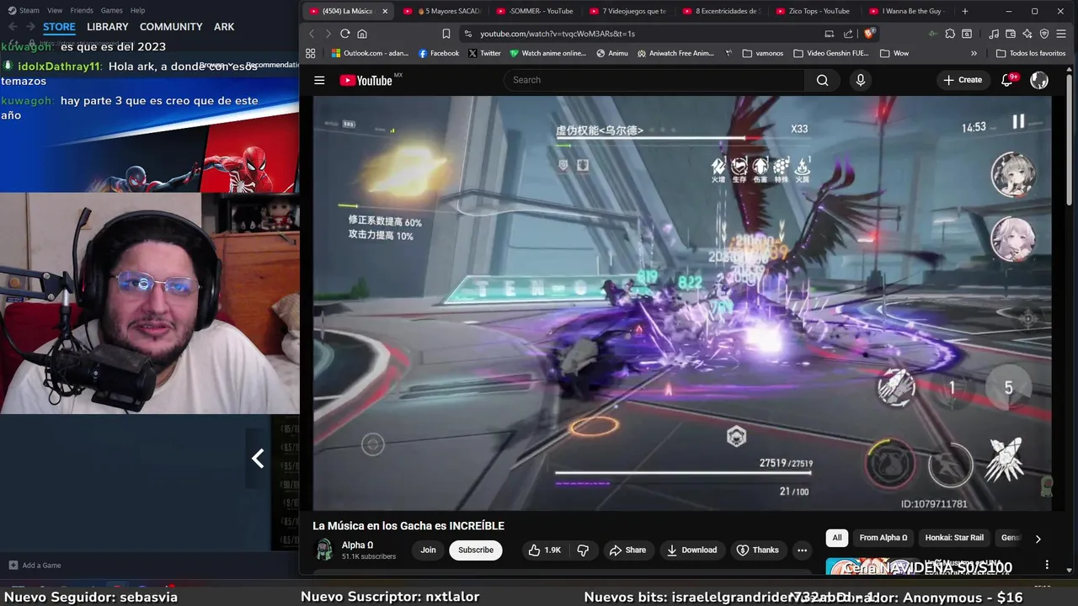Open Steam's Help menu
The height and width of the screenshot is (606, 1078).
137,10
